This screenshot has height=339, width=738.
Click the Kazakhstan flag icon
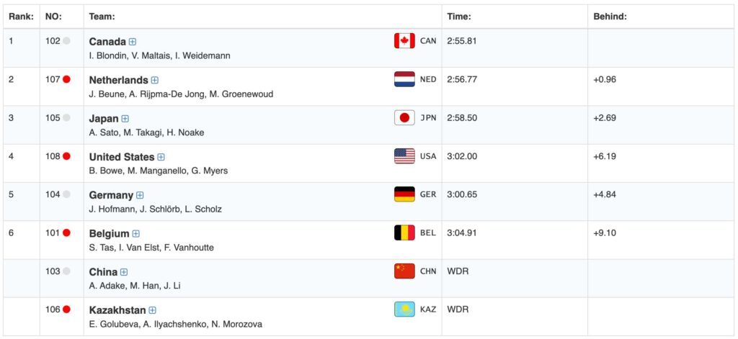click(x=404, y=309)
